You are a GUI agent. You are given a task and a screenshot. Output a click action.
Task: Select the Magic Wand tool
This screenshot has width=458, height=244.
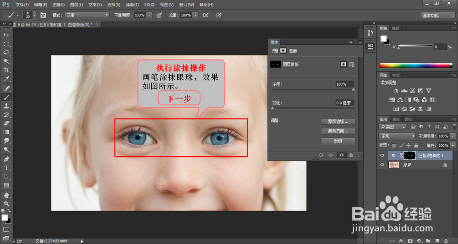point(6,61)
